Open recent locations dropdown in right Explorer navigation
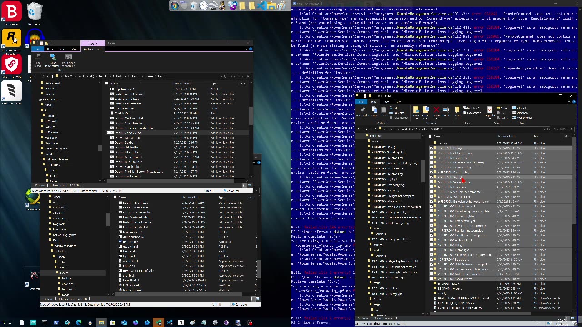 [x=371, y=129]
